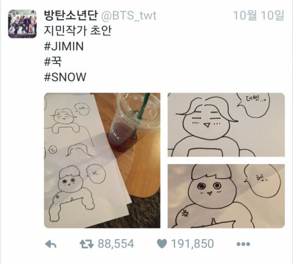Click the speech bubble in bottom-right drawing
293x264 pixels.
point(262,182)
